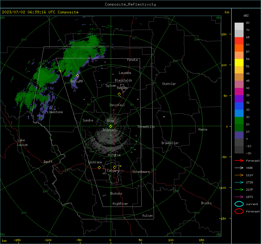Click the Limestone location label
The height and width of the screenshot is (244, 261).
[x=55, y=112]
